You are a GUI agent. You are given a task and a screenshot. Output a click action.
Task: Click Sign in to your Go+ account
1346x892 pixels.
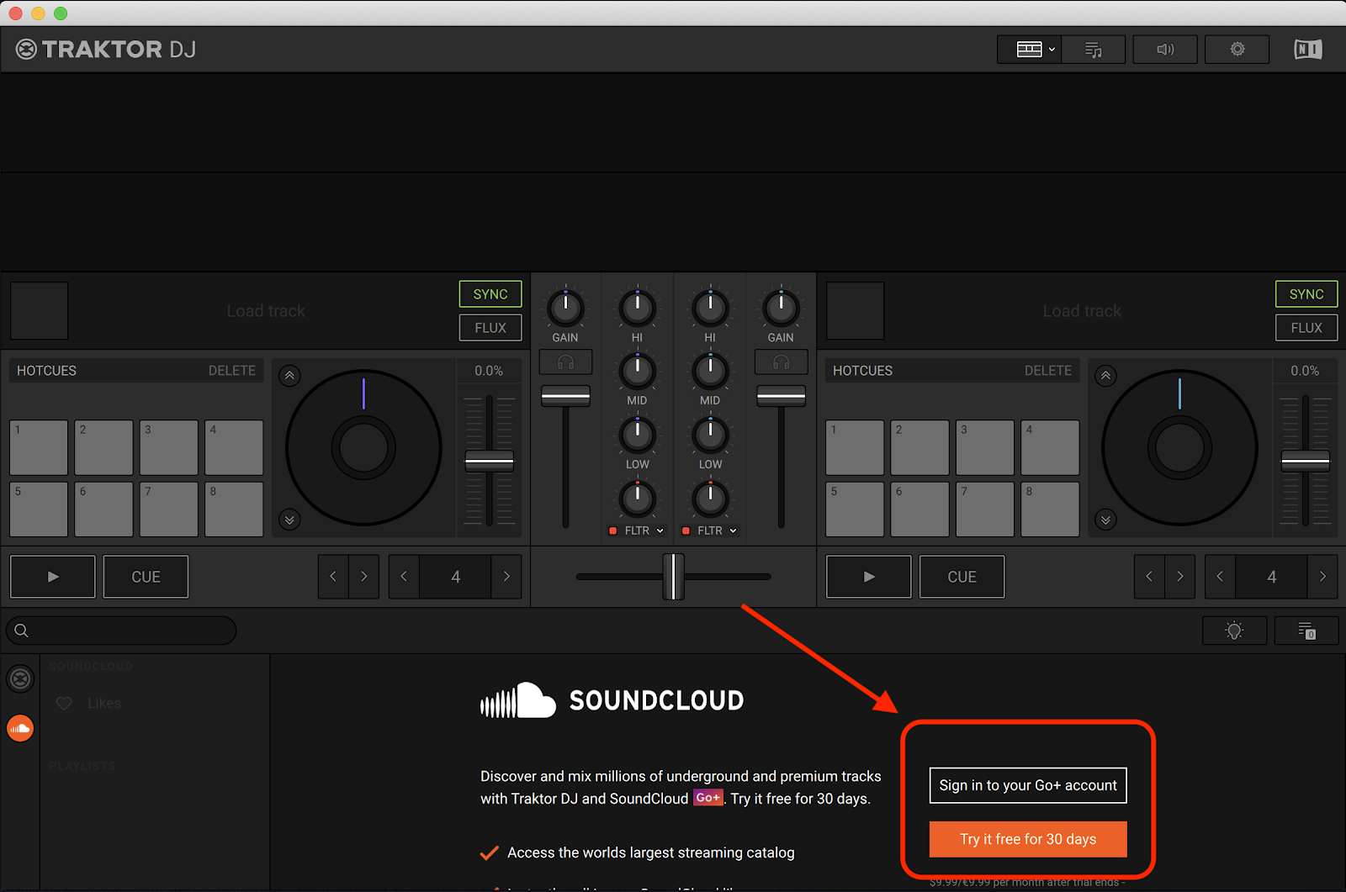click(x=1028, y=785)
